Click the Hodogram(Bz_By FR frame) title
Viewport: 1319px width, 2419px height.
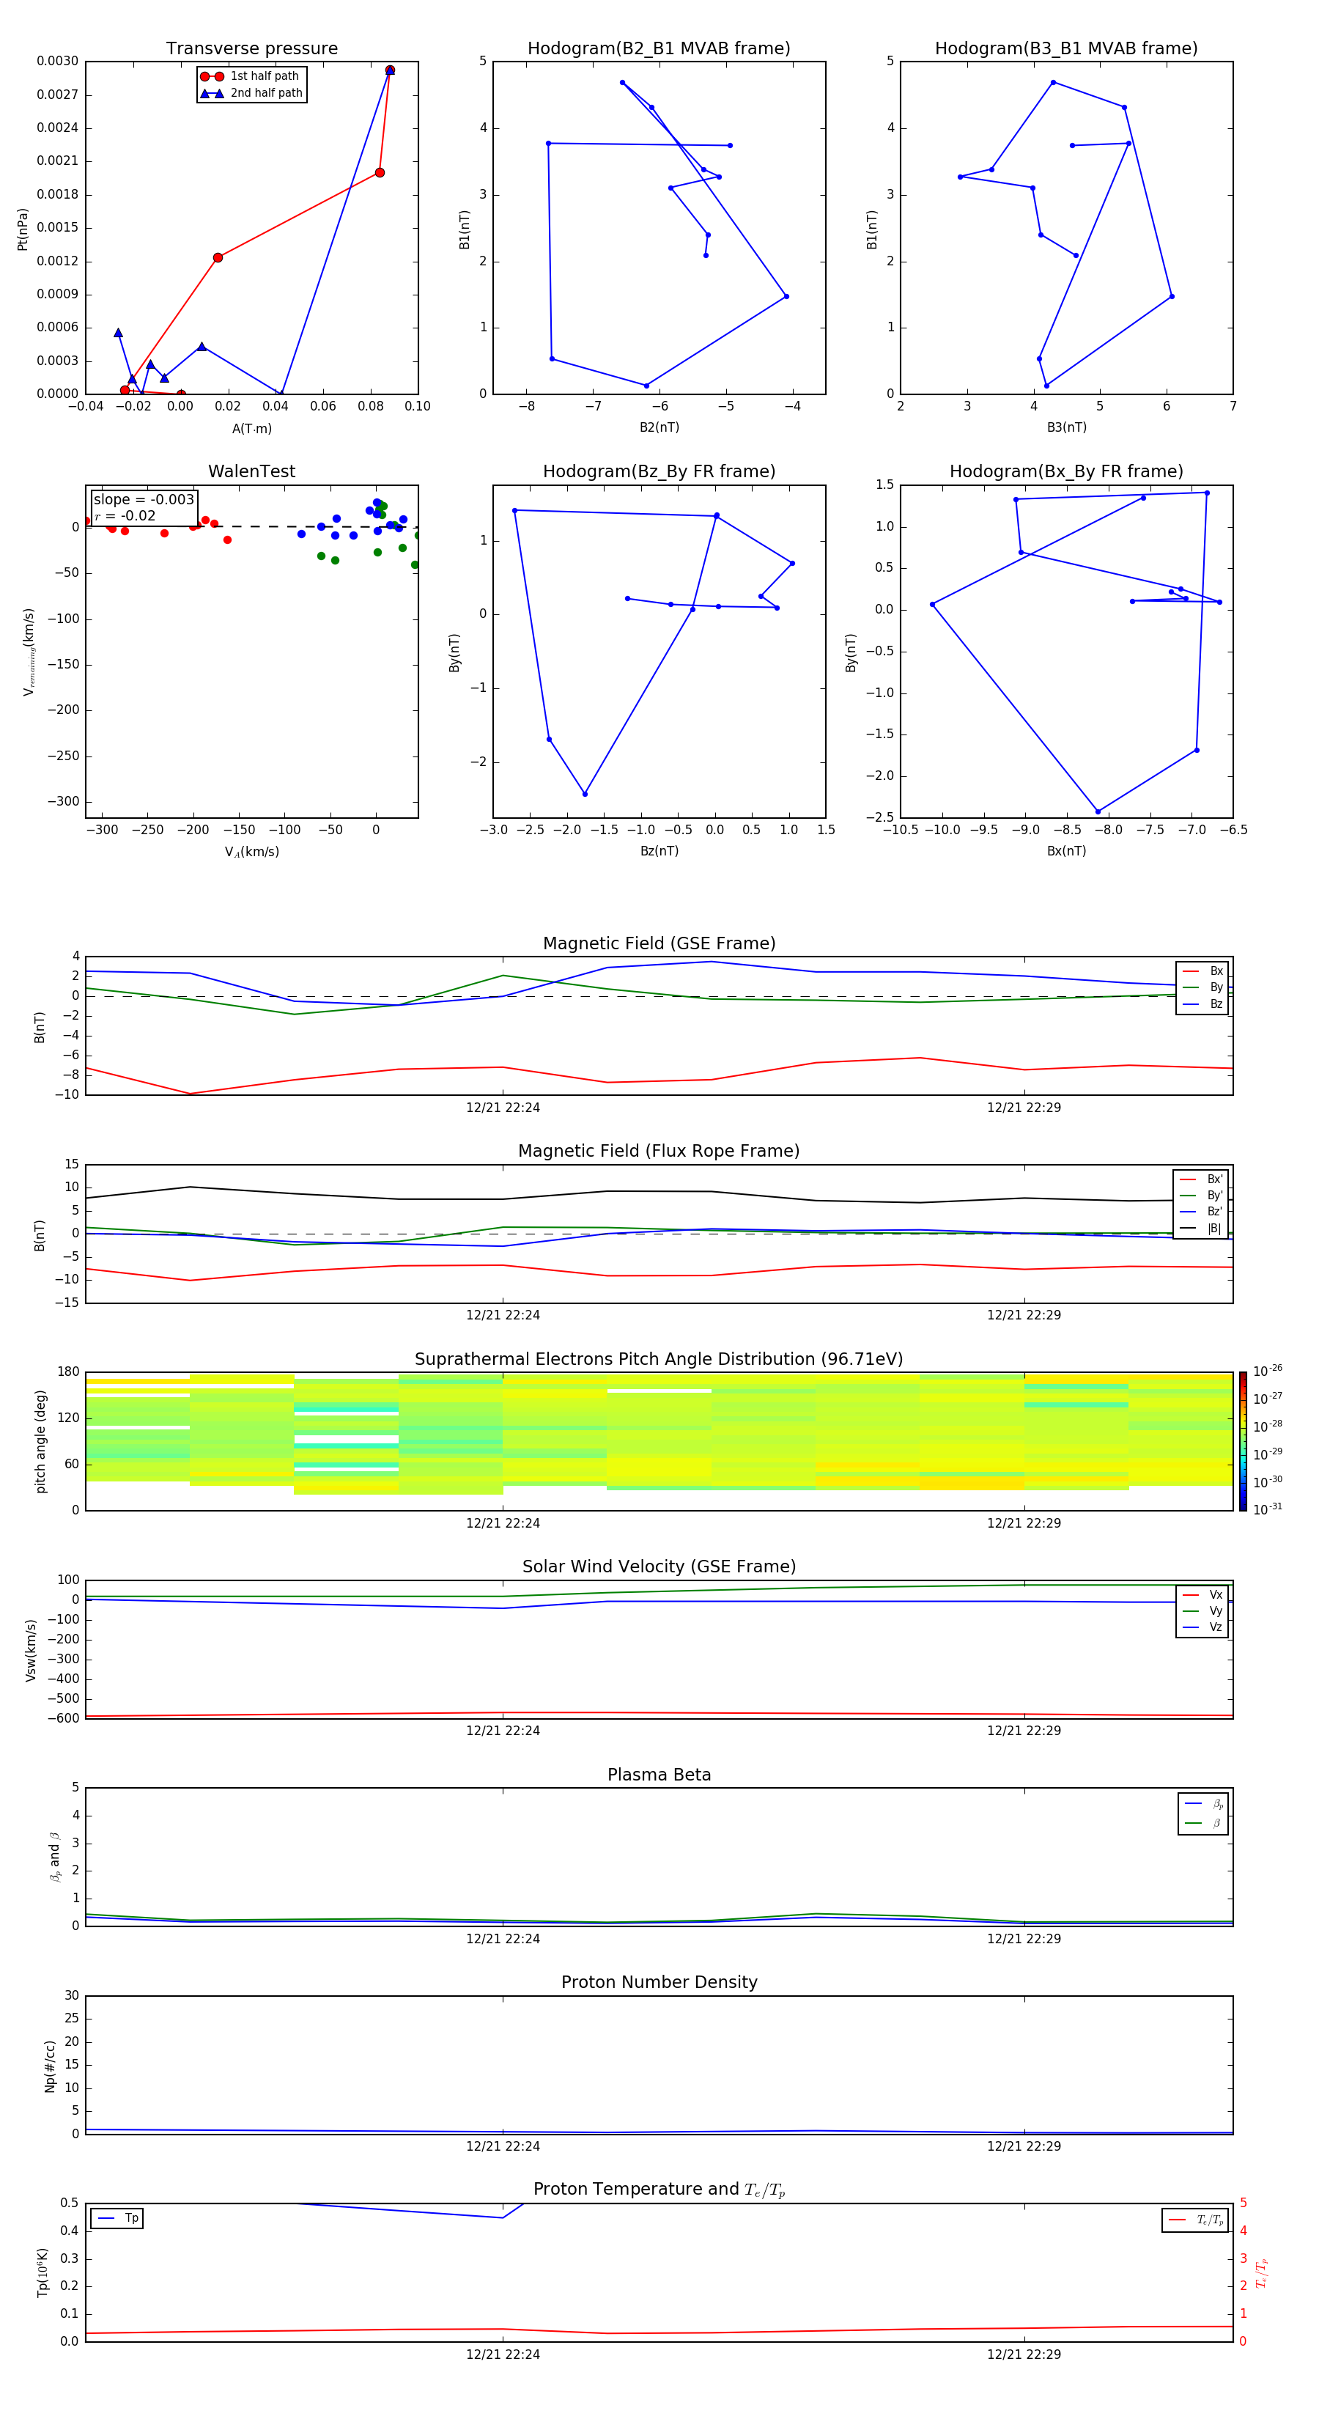point(659,471)
